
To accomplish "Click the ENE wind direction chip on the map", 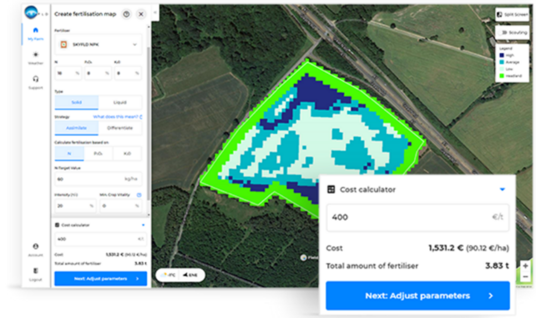I will pyautogui.click(x=190, y=275).
